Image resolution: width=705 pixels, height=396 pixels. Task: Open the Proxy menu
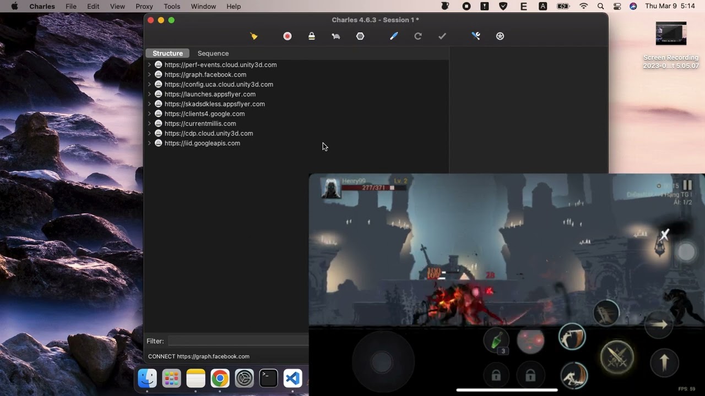[x=144, y=6]
